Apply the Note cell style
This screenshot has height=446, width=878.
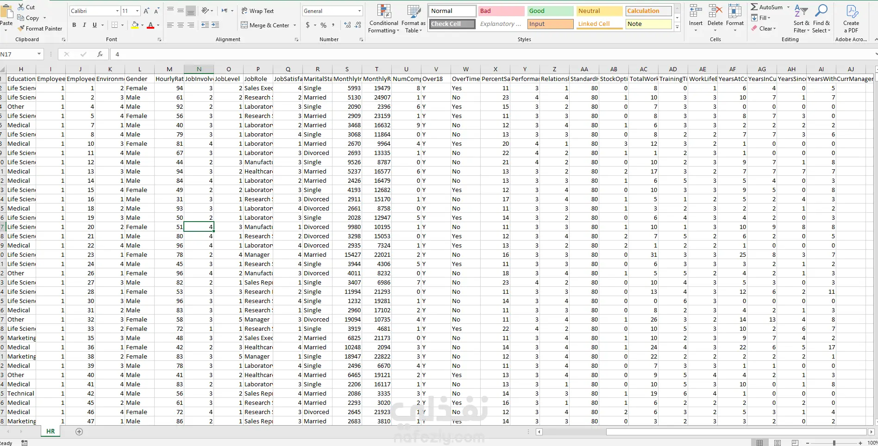point(648,24)
